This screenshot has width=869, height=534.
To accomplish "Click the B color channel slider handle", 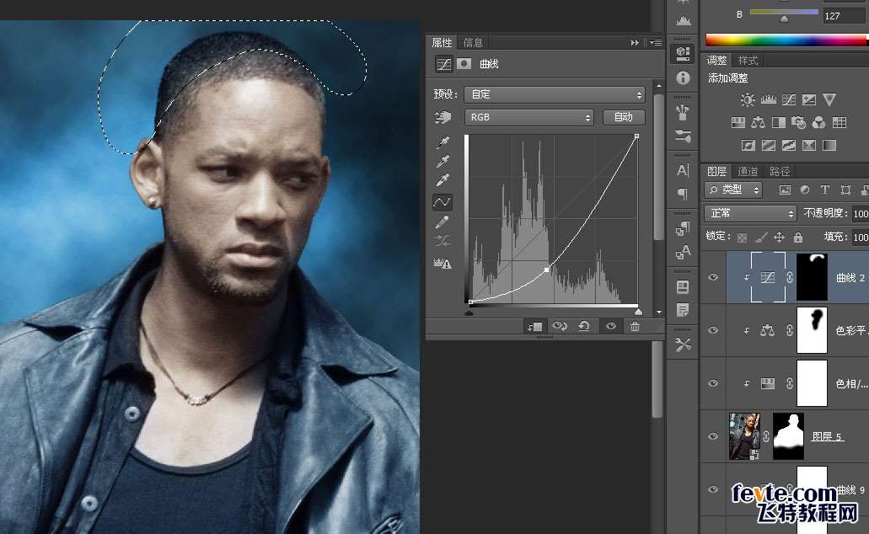I will coord(784,19).
